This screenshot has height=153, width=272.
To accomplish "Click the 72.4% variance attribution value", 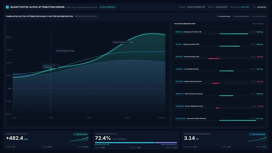I will pyautogui.click(x=103, y=138).
